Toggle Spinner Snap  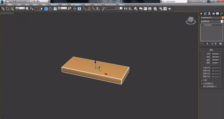pos(98,9)
